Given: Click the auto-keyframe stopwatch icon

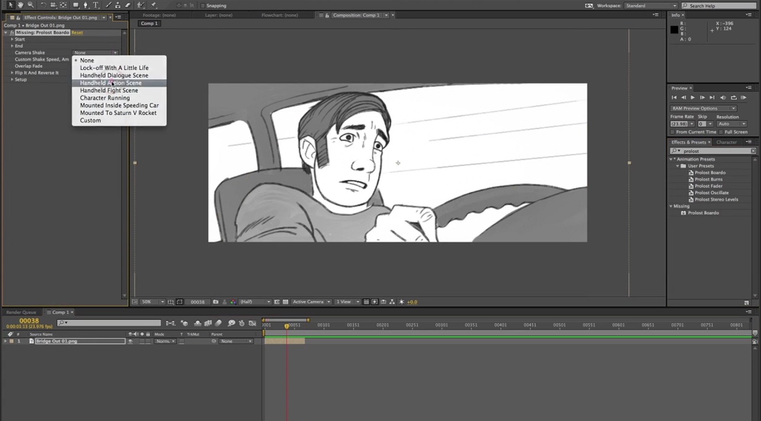Looking at the screenshot, I should coord(242,323).
